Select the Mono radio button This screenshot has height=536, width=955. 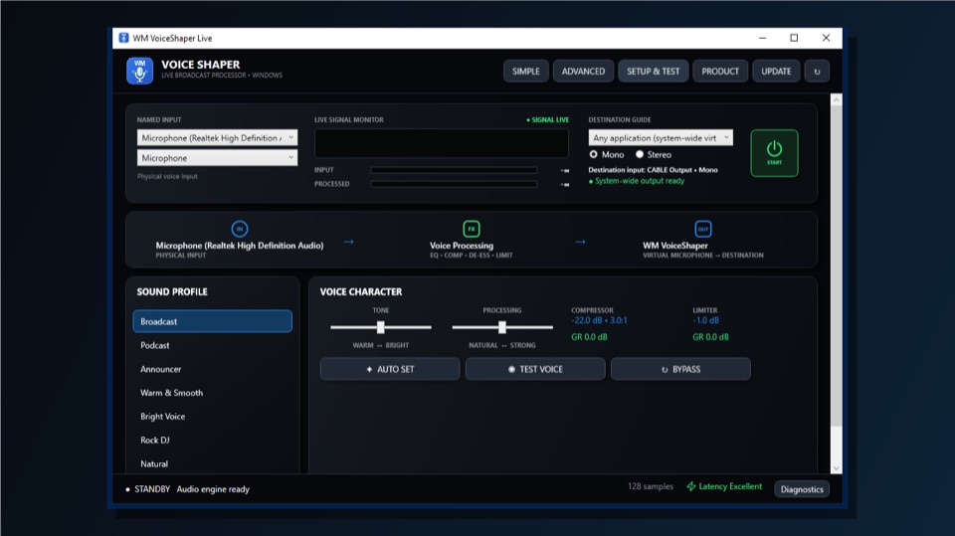(x=593, y=155)
